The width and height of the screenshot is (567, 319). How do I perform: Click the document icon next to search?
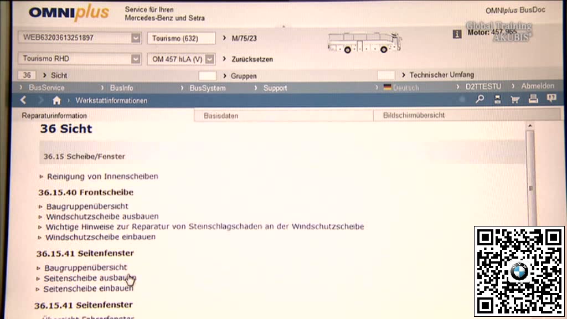coord(498,99)
